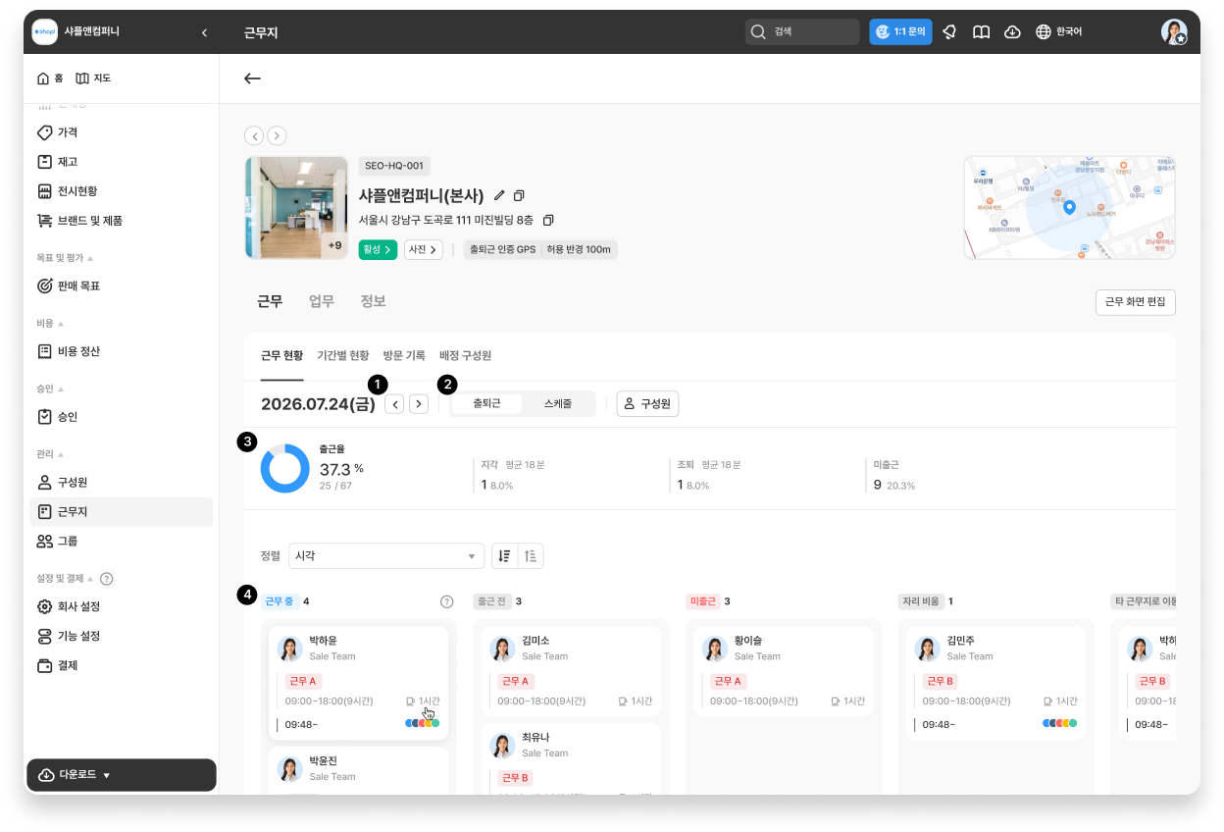Change language via 한국어 globe selector
Image resolution: width=1224 pixels, height=832 pixels.
point(1059,31)
